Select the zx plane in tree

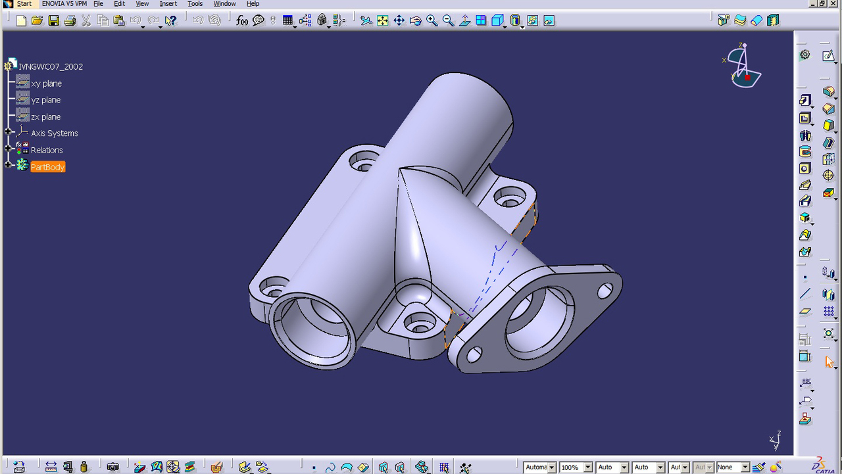tap(45, 117)
